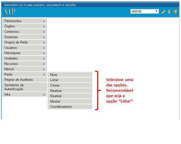Click Montar in the submenu
181x144 pixels.
click(x=70, y=101)
